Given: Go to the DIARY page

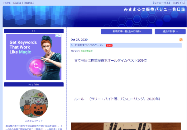Looking at the screenshot, I should click(17, 3).
